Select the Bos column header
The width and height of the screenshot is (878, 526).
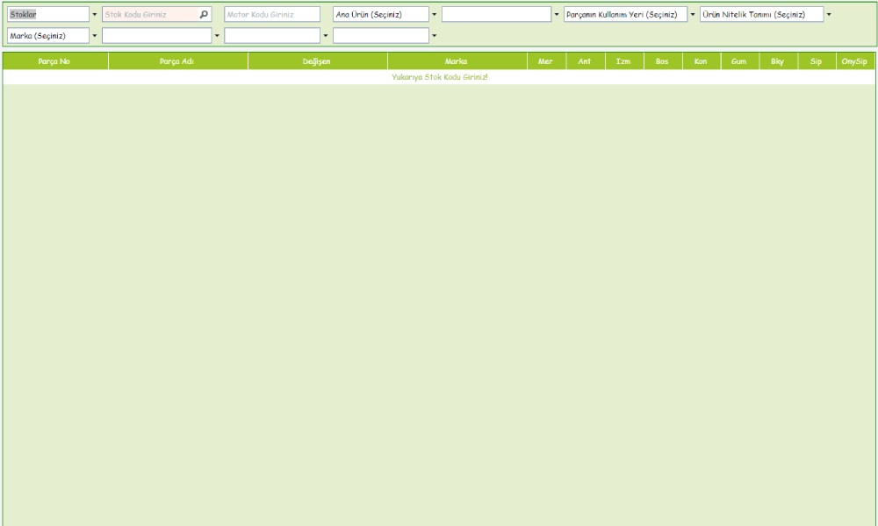(x=662, y=61)
